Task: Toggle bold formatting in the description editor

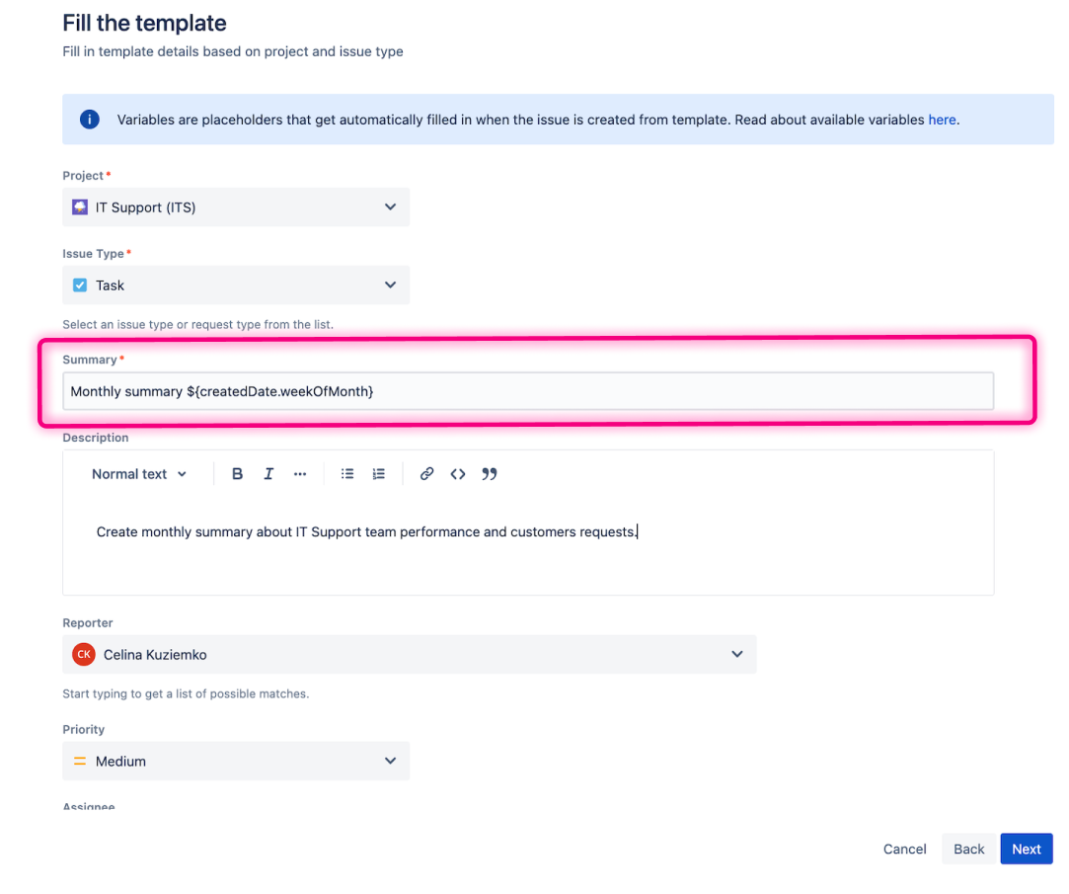Action: pyautogui.click(x=237, y=473)
